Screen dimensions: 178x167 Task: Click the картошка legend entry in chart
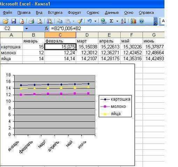coord(115,99)
